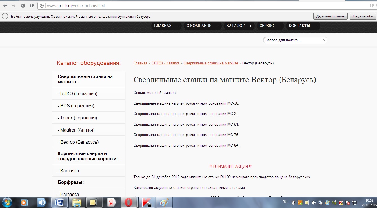Switch to Microsoft Word in taskbar
Image resolution: width=377 pixels, height=208 pixels.
click(59, 202)
